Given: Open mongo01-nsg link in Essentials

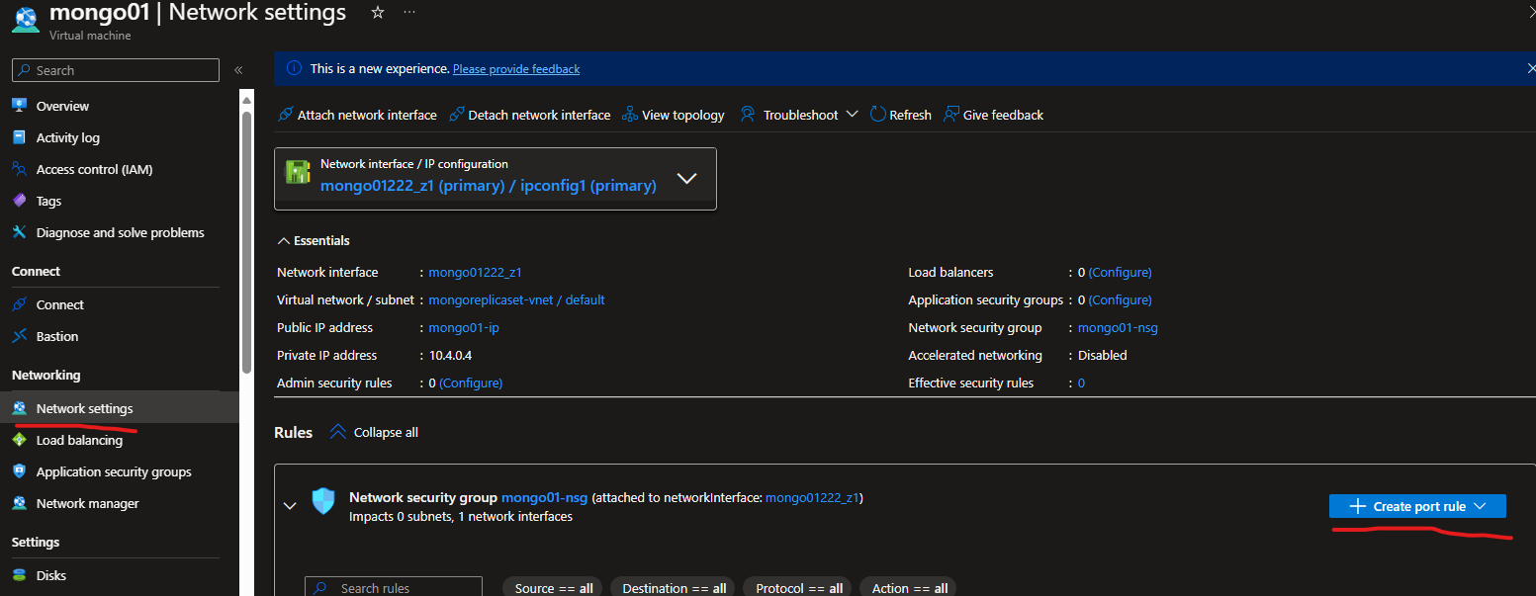Looking at the screenshot, I should pos(1118,327).
